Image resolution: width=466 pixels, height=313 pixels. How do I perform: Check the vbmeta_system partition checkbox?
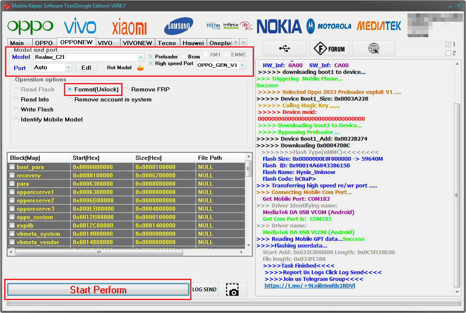(12, 233)
